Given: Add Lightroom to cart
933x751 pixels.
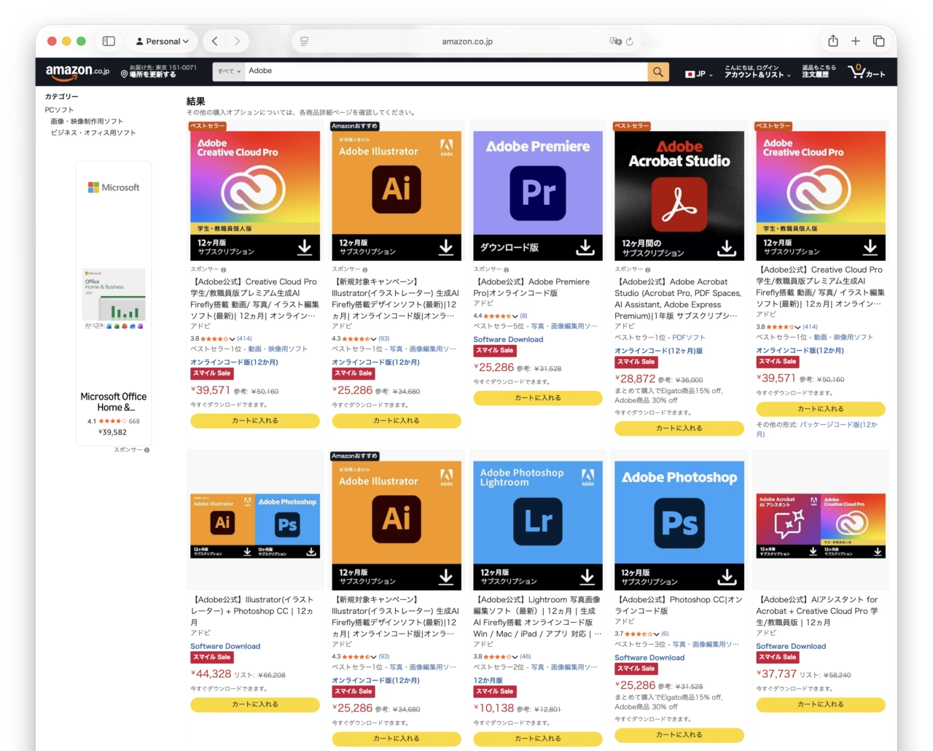Looking at the screenshot, I should tap(538, 739).
